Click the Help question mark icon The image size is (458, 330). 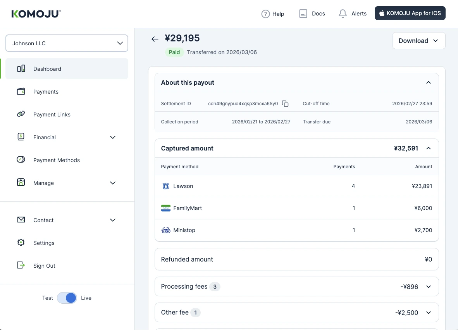pos(265,14)
